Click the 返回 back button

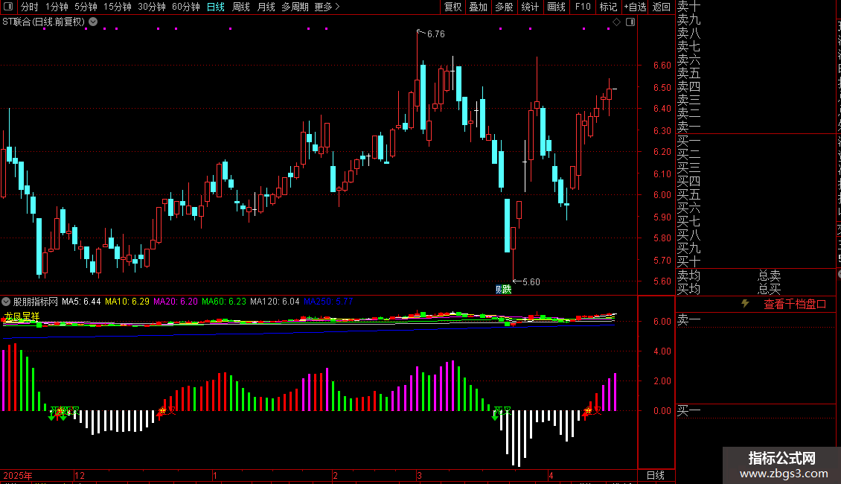662,7
